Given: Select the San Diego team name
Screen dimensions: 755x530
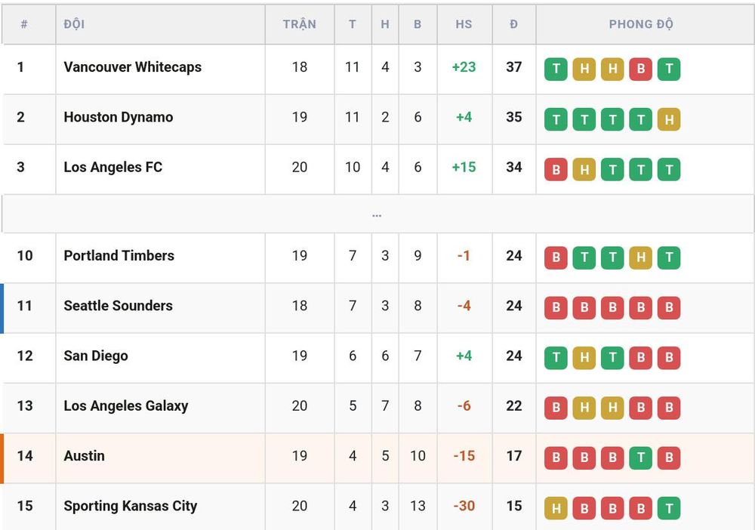Looking at the screenshot, I should pyautogui.click(x=96, y=356).
